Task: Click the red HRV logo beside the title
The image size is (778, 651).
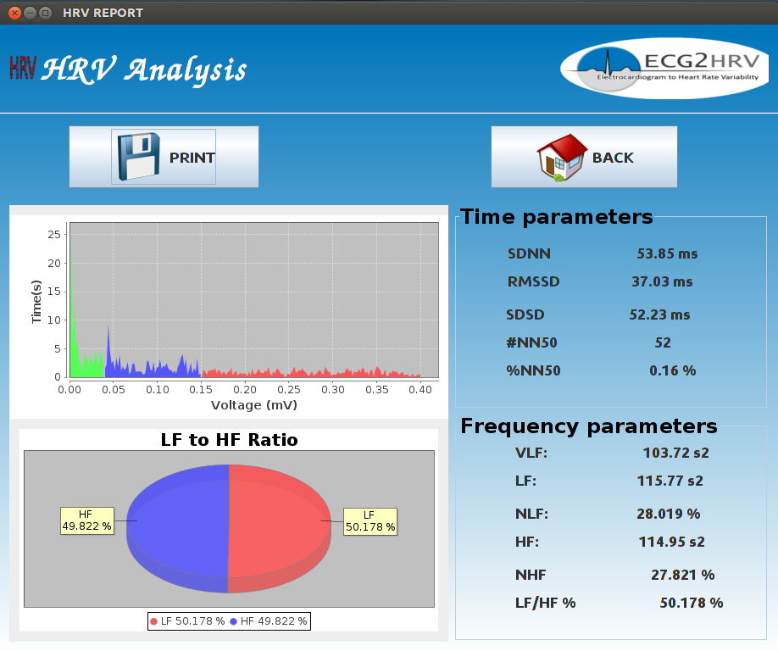Action: click(22, 69)
